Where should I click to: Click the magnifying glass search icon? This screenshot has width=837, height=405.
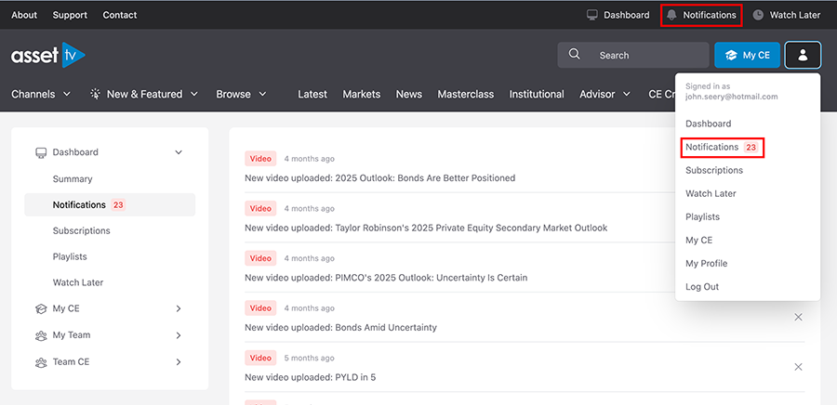[575, 55]
